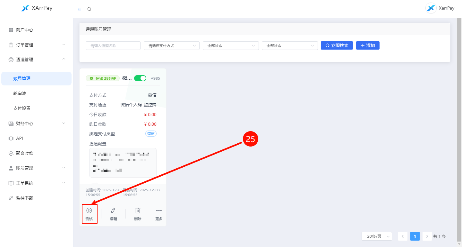
Task: Open the first 全部状态 dropdown
Action: [231, 46]
